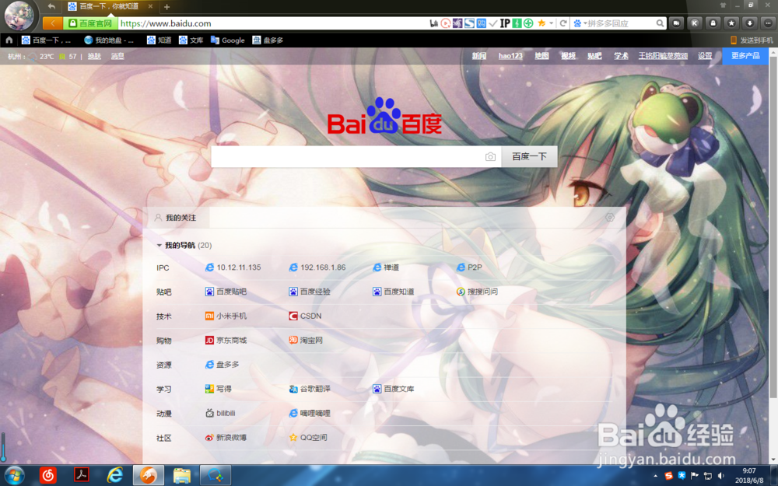The height and width of the screenshot is (486, 778).
Task: Select the 百度一下,你就知道 tab
Action: [x=109, y=6]
